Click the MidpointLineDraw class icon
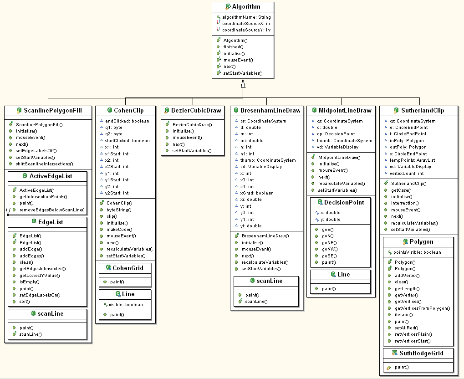 point(314,110)
